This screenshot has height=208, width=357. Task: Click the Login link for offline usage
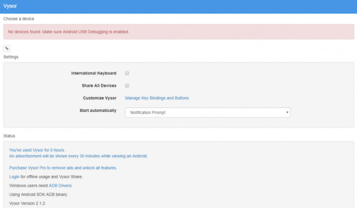tap(14, 177)
